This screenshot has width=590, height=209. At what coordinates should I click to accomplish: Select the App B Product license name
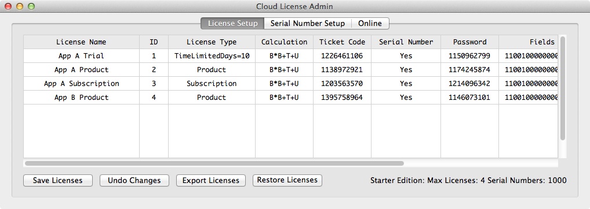point(81,98)
